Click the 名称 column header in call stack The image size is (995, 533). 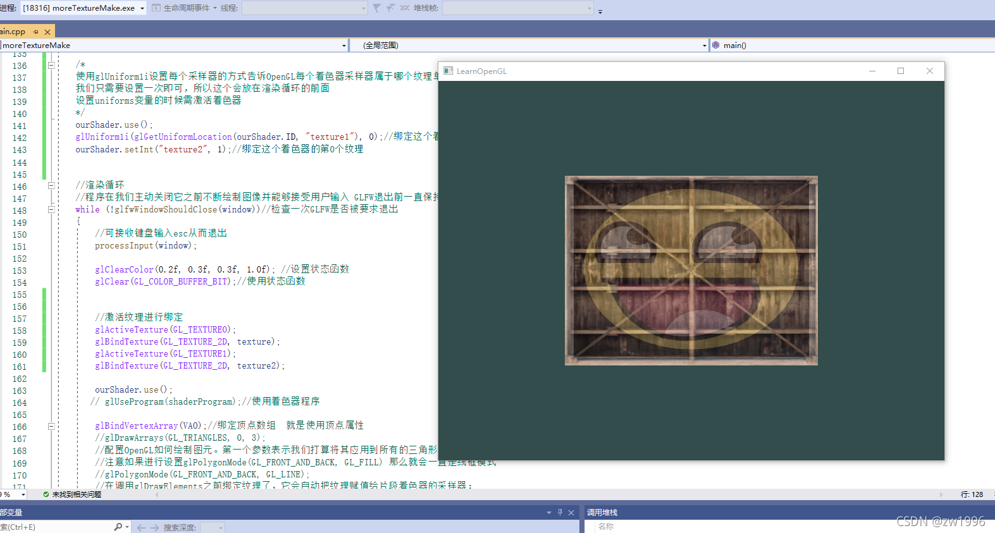[x=606, y=526]
